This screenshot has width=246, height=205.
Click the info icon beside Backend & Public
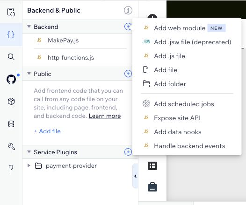128,10
